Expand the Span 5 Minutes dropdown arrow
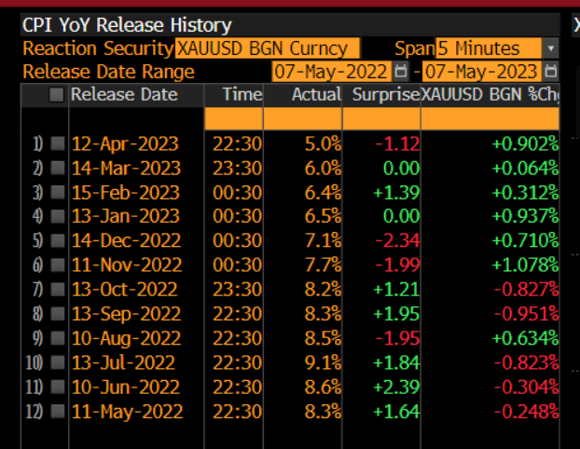Viewport: 580px width, 449px height. point(551,48)
